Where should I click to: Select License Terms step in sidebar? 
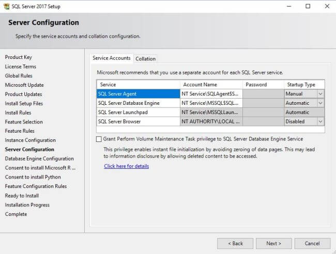pos(21,67)
